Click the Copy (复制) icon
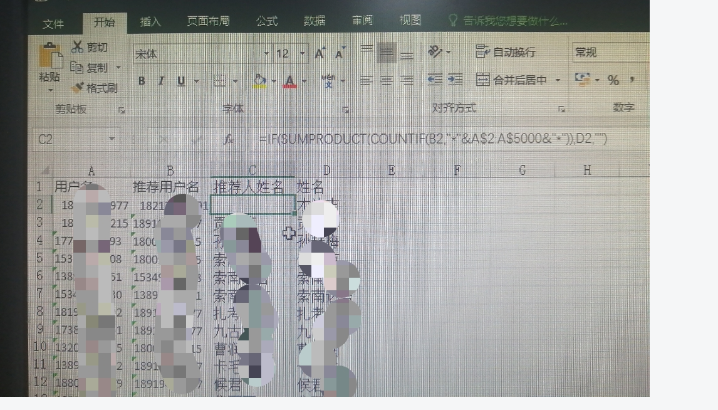This screenshot has width=718, height=410. pos(88,68)
